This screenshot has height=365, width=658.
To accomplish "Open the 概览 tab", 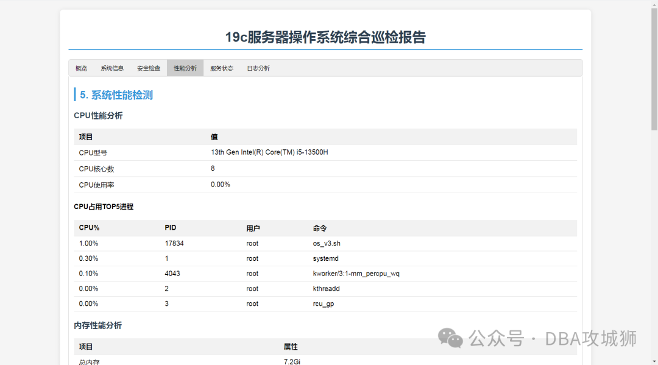I will pos(82,68).
